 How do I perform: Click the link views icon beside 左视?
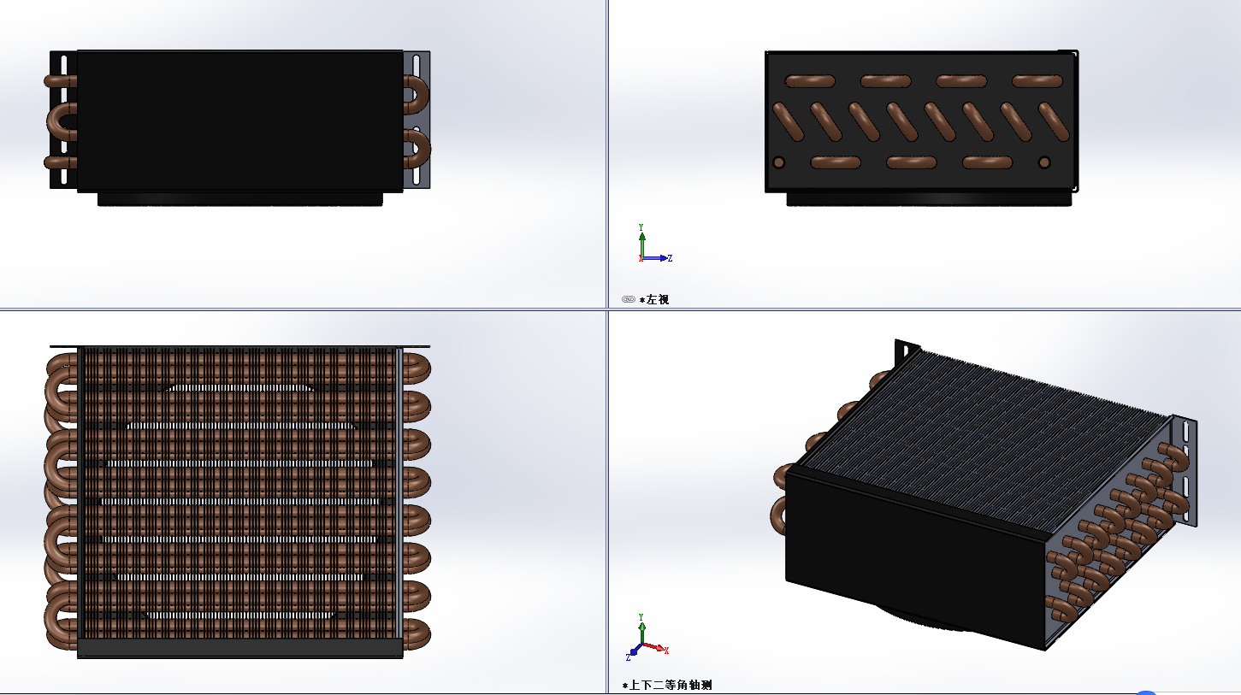click(628, 299)
